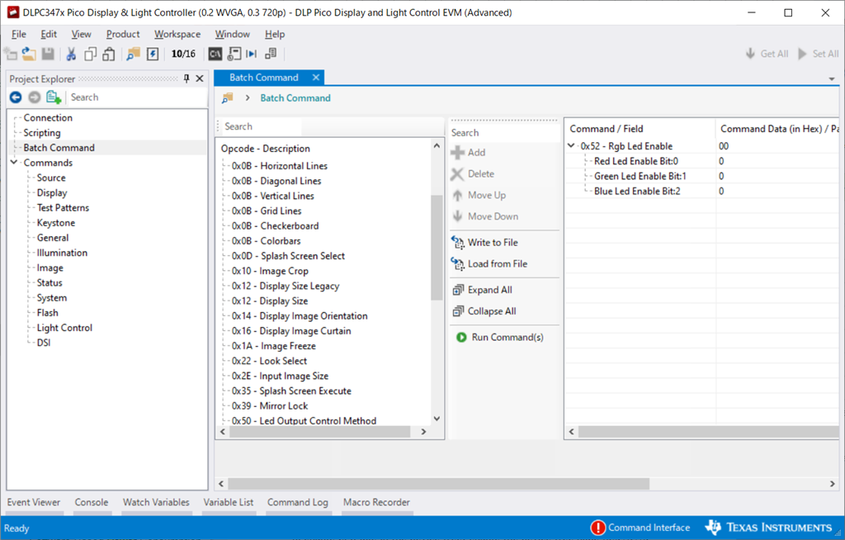Screen dimensions: 845x540
Task: Click Collapse All
Action: click(x=484, y=311)
